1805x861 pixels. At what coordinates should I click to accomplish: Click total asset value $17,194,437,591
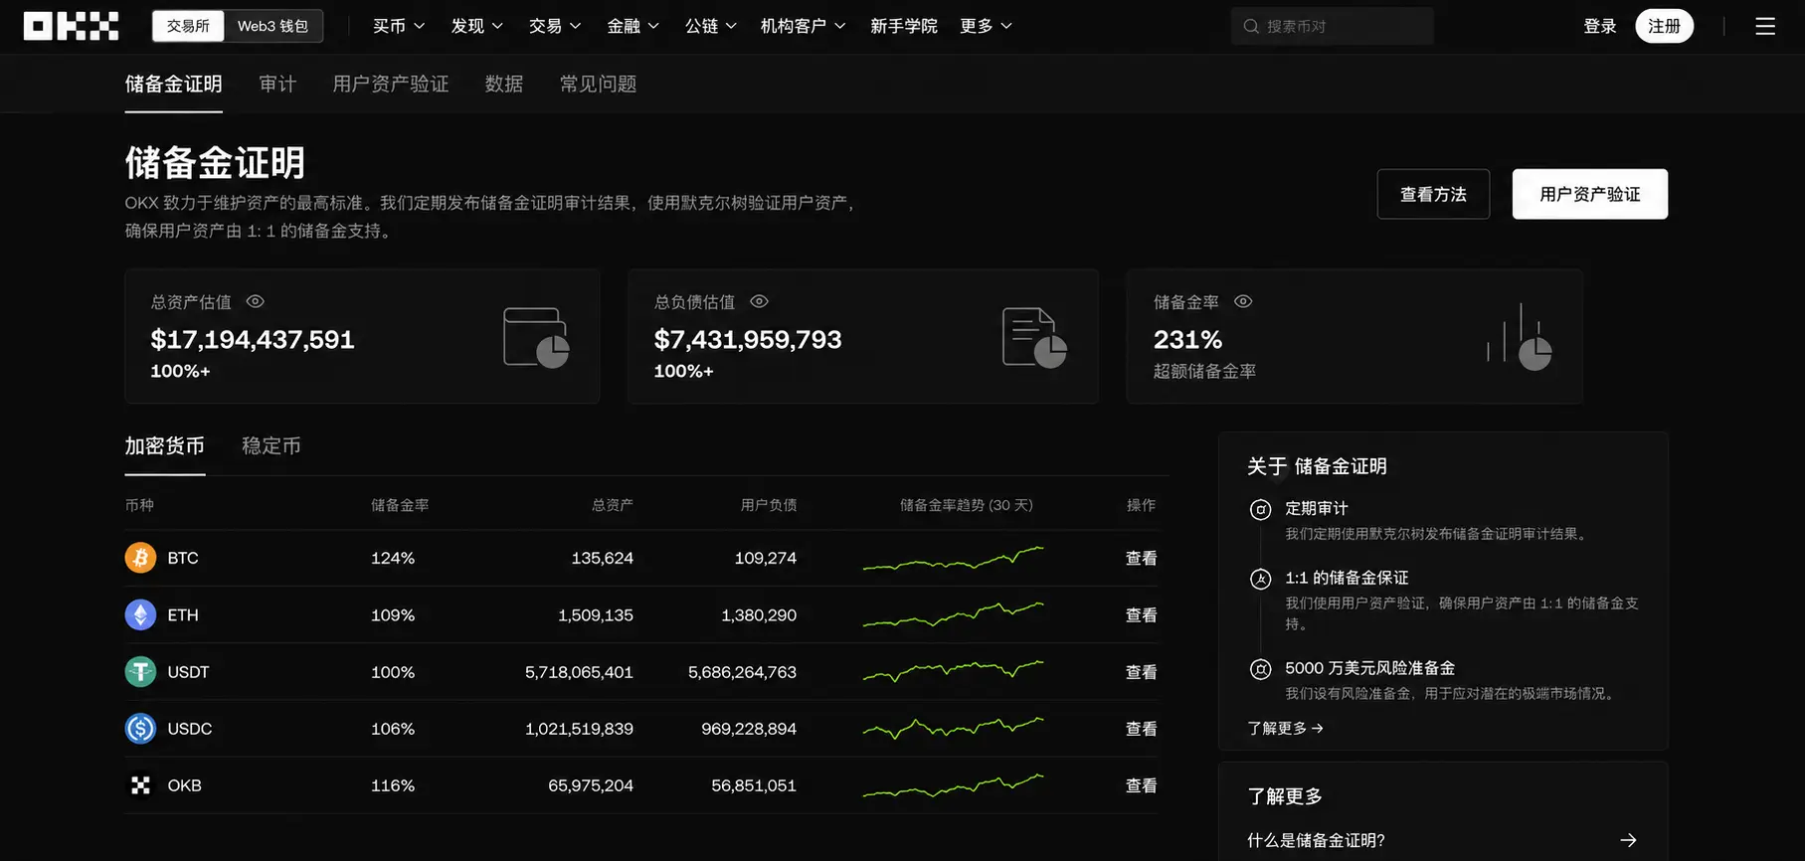click(253, 339)
